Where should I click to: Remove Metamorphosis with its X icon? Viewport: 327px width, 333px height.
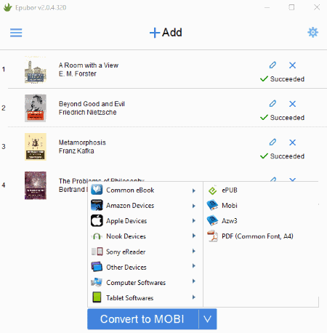click(x=292, y=143)
